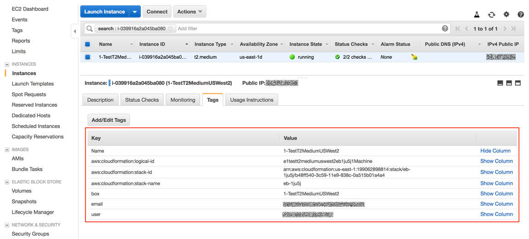Click the Add/Edit Tags button
This screenshot has height=239, width=529.
(109, 120)
